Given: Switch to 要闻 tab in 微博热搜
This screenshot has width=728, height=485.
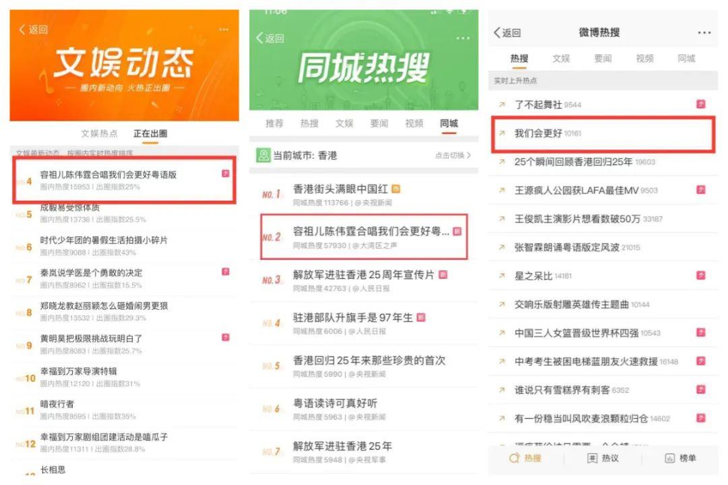Looking at the screenshot, I should pyautogui.click(x=603, y=59).
